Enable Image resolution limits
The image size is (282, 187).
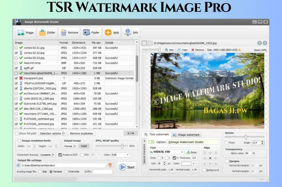click(19, 140)
